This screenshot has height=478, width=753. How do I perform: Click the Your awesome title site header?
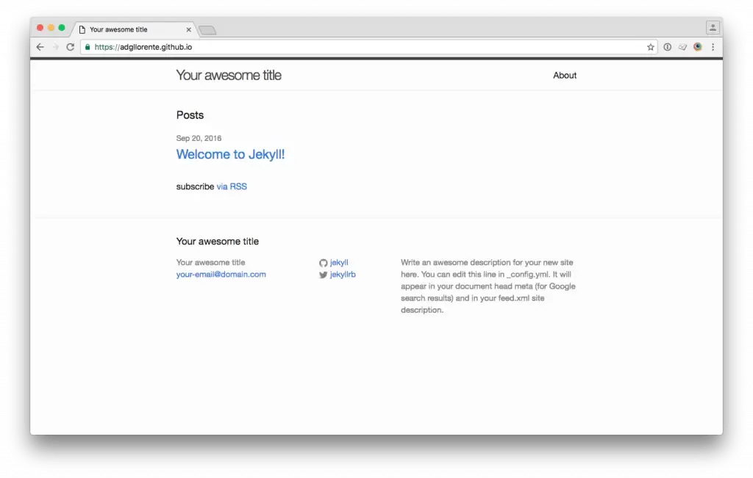pyautogui.click(x=229, y=75)
